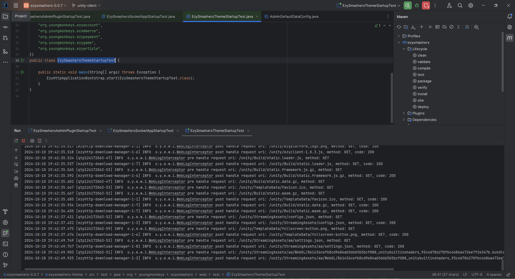
Task: Select the EzySmashersSocketAppStartupTest run tab
Action: [143, 131]
